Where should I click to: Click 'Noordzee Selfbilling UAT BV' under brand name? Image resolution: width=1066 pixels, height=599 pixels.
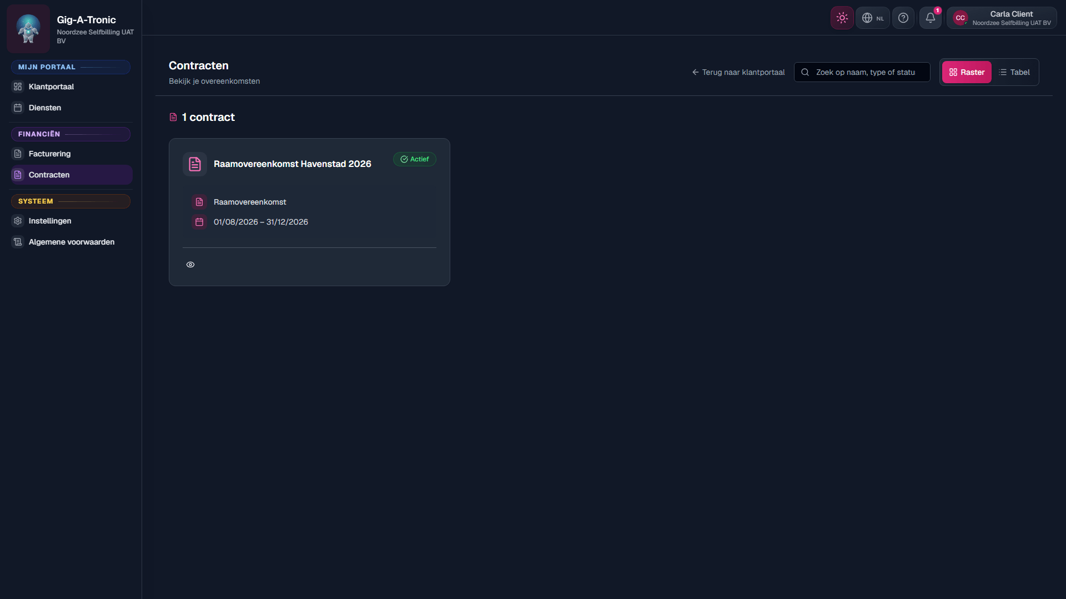pyautogui.click(x=95, y=37)
